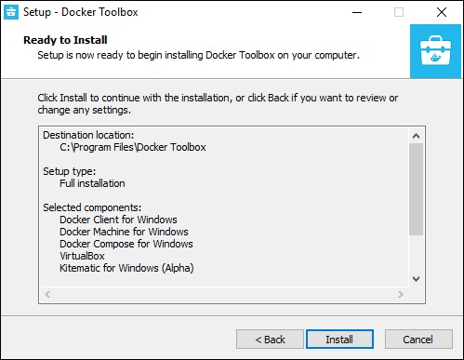
Task: Click the Kitematic for Windows (Alpha) line
Action: point(126,268)
